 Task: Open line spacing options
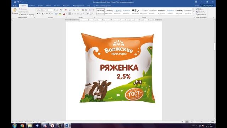click(x=82, y=14)
